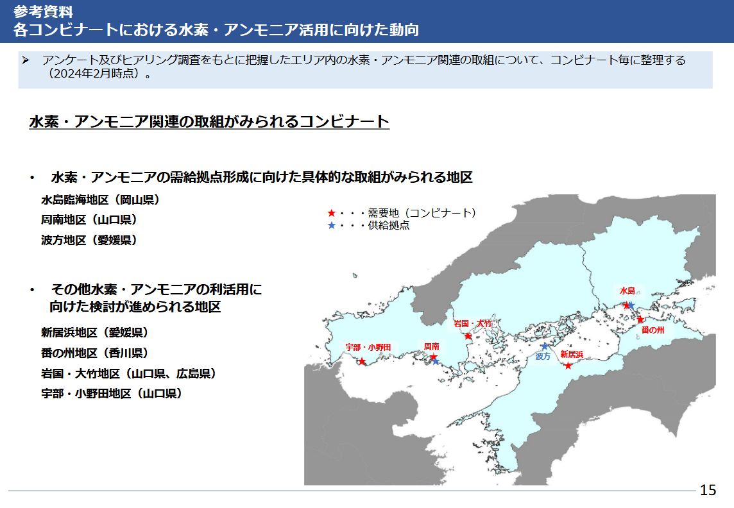Click the slide title 各コンビナートにおける水素・アンモニア活用に向けた動向
This screenshot has width=734, height=508.
[216, 30]
